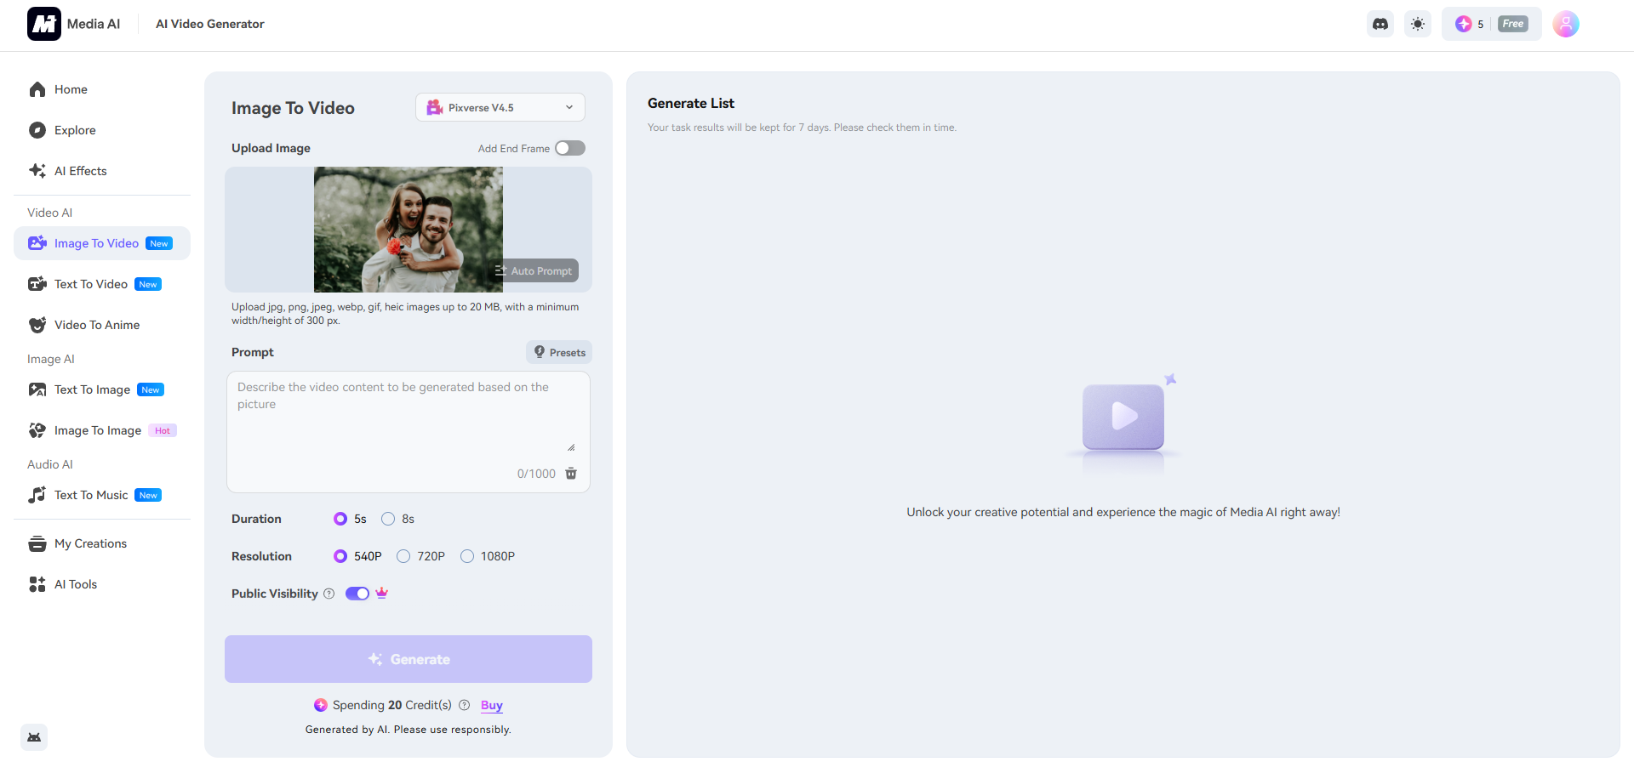Select the 8s duration option
Viewport: 1634px width, 773px height.
(388, 519)
